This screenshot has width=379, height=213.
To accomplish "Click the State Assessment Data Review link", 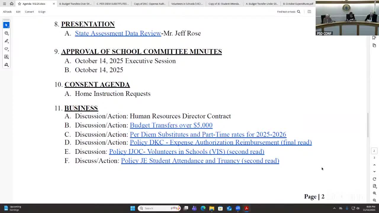I will (x=118, y=33).
